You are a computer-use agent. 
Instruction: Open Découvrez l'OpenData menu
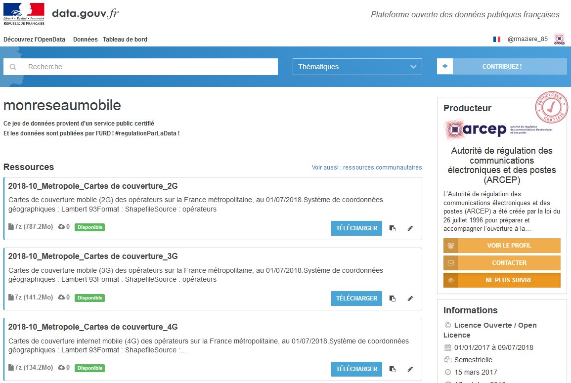click(x=34, y=40)
